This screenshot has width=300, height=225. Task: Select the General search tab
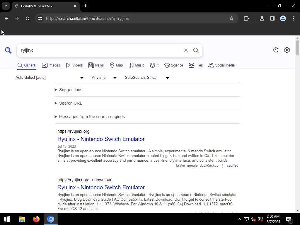tap(27, 65)
